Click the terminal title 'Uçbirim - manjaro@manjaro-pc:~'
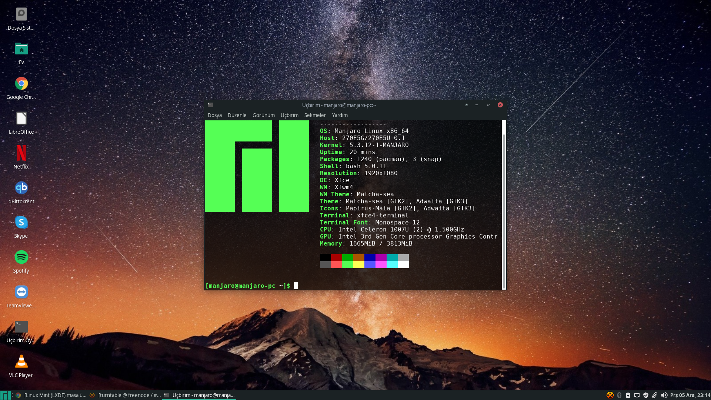This screenshot has width=711, height=400. click(x=339, y=105)
